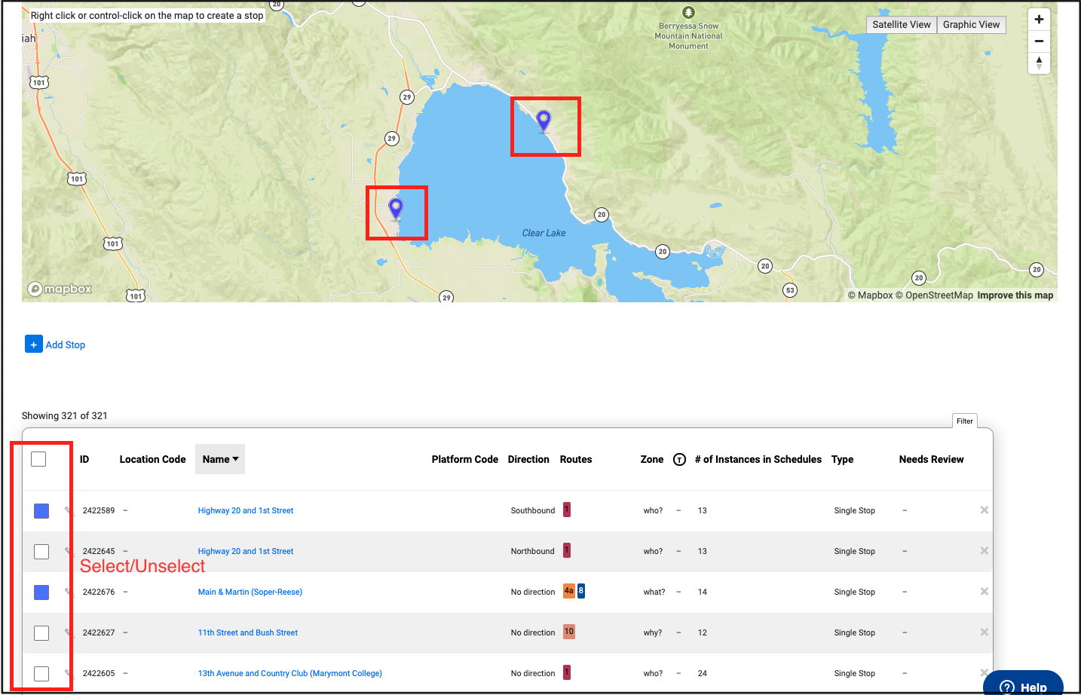Open the Help button
The height and width of the screenshot is (695, 1081).
1023,684
